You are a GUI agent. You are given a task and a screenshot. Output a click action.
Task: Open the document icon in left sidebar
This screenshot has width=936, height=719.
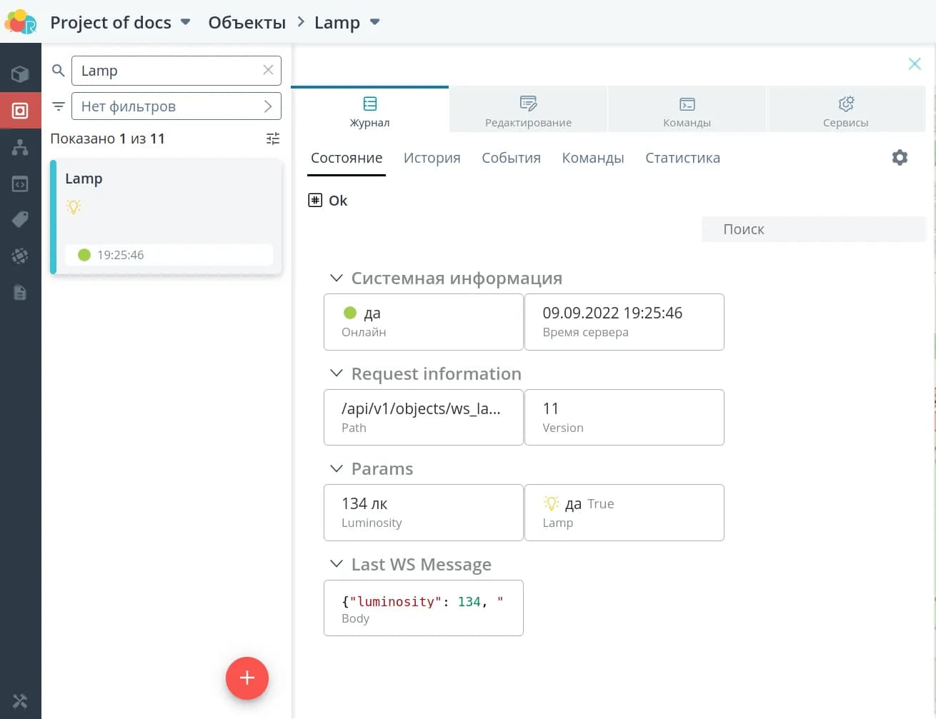coord(20,293)
